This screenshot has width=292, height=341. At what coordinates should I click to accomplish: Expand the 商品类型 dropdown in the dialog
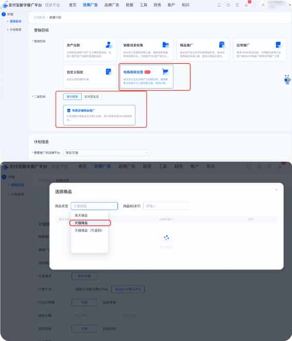(94, 206)
